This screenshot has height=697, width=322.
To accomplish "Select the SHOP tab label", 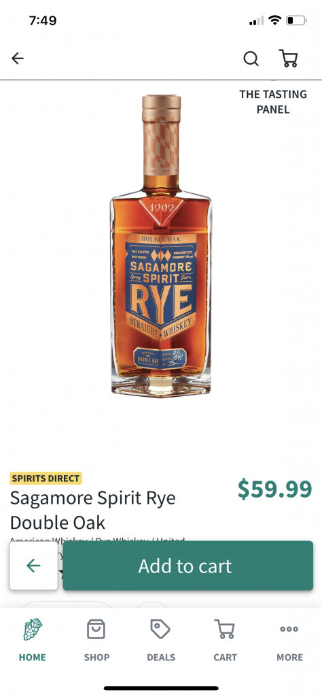I will click(x=96, y=658).
